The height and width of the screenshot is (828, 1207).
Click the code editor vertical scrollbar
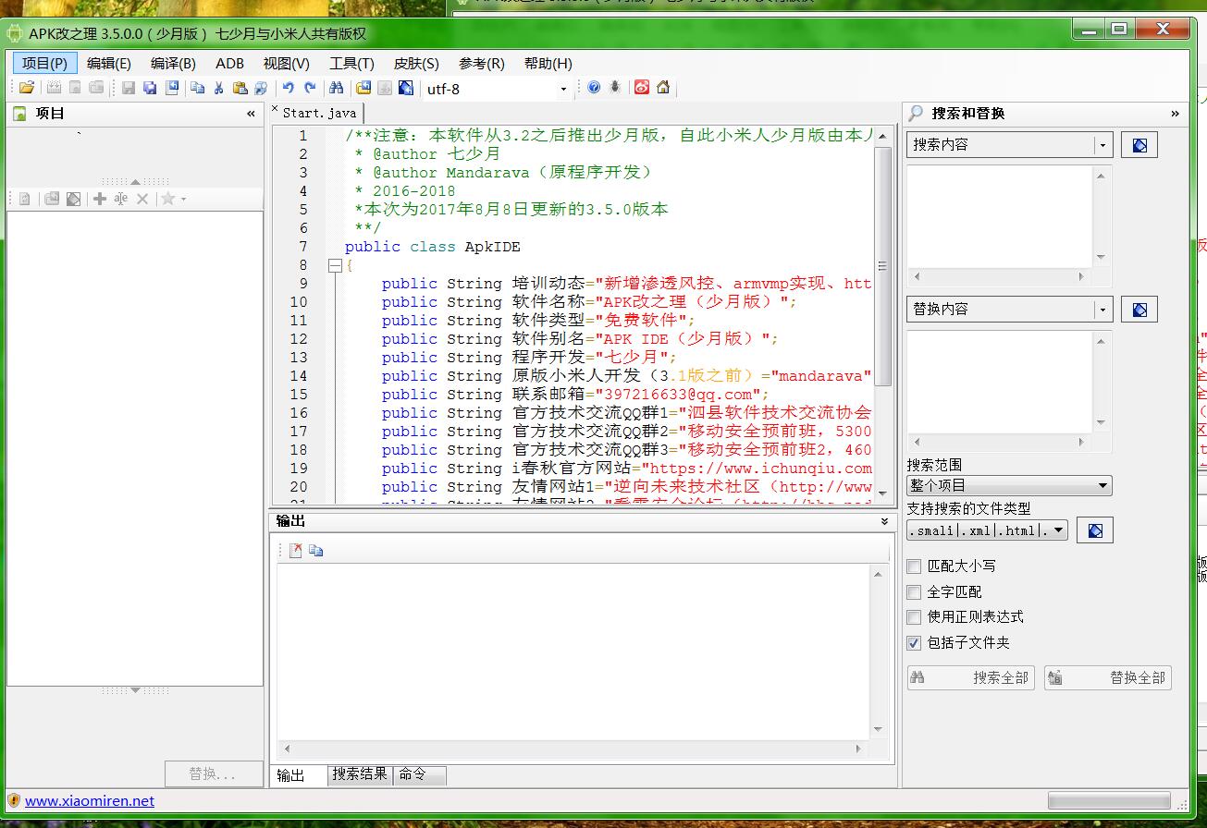pyautogui.click(x=882, y=268)
